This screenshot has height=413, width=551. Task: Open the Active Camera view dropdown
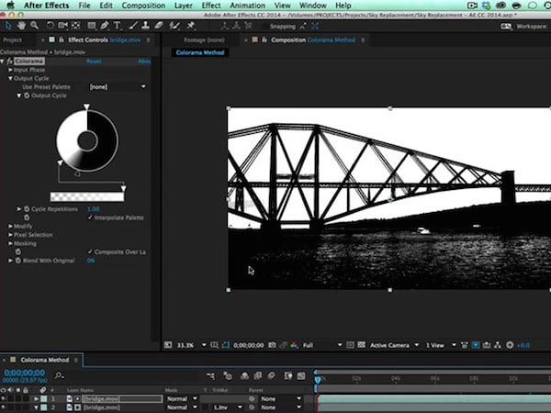pos(394,345)
